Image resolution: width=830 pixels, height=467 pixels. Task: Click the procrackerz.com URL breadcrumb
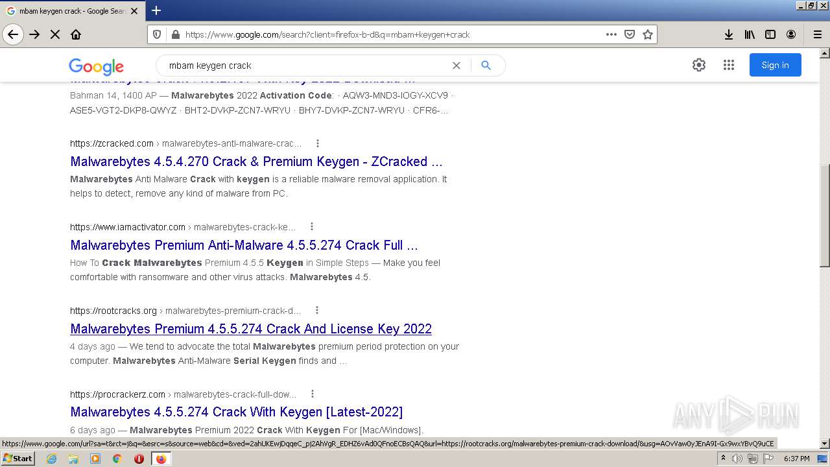tap(183, 394)
